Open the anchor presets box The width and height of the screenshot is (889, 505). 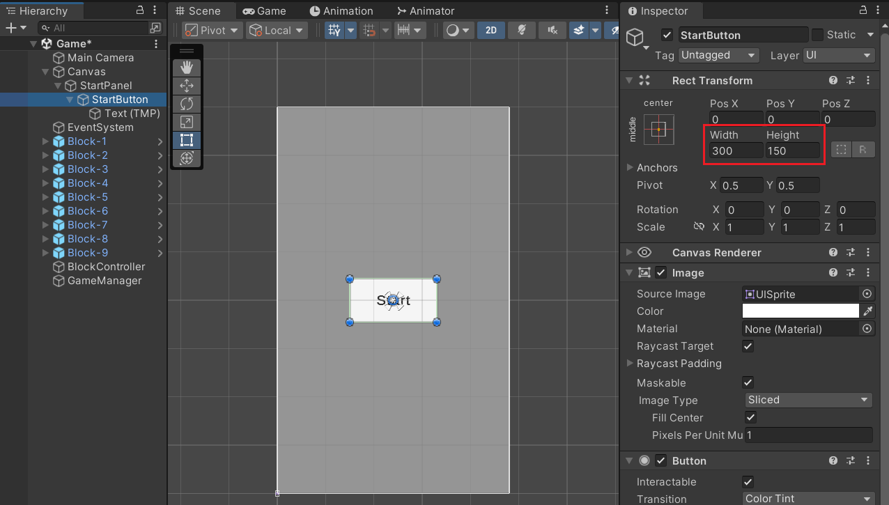pyautogui.click(x=658, y=130)
